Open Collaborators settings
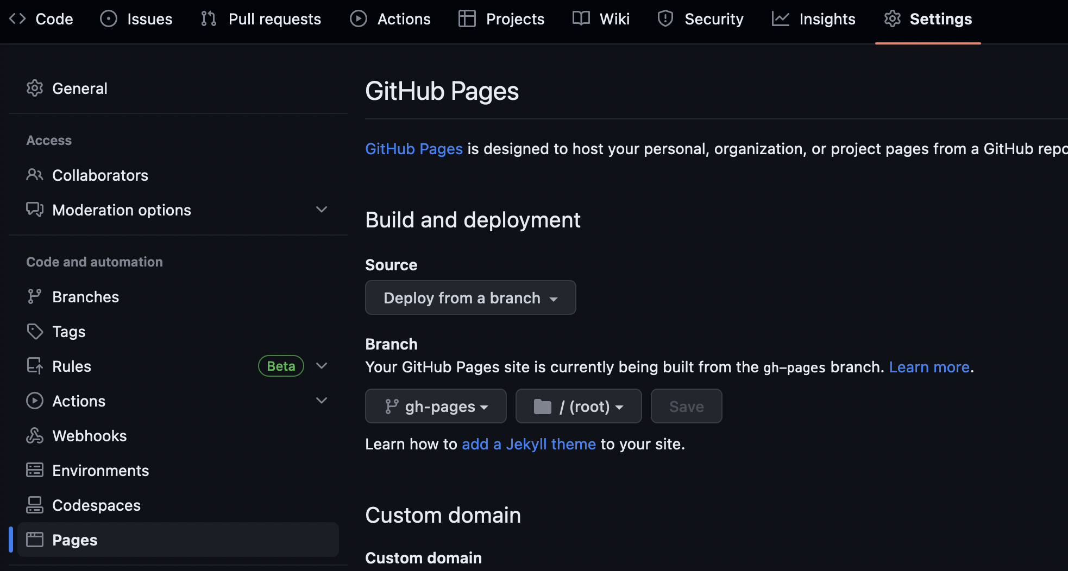Image resolution: width=1068 pixels, height=571 pixels. pyautogui.click(x=178, y=175)
